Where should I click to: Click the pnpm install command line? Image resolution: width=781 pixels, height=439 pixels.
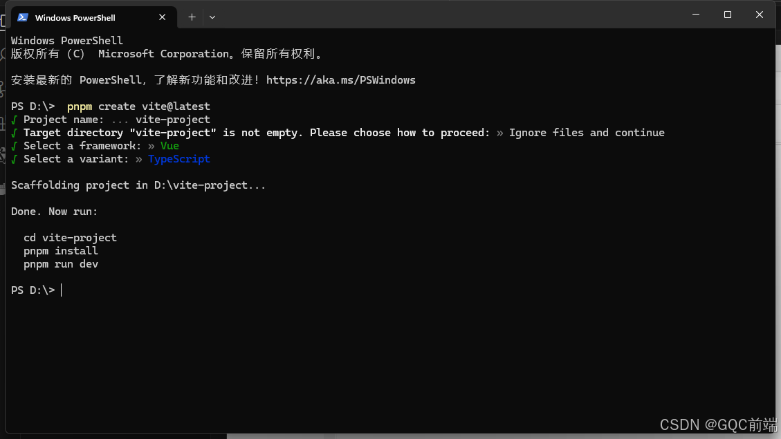pyautogui.click(x=60, y=250)
